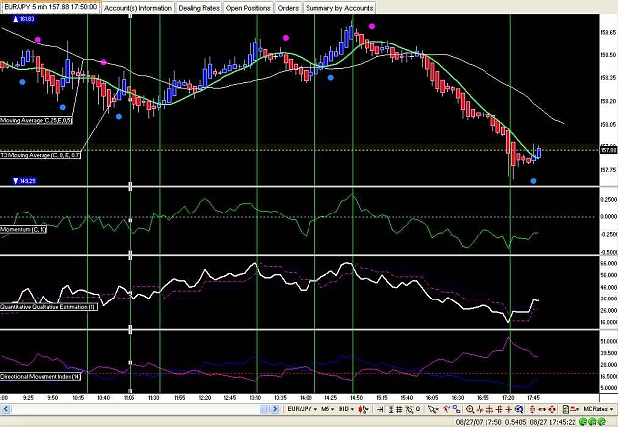Click the zoom in magnifier icon

coord(470,409)
